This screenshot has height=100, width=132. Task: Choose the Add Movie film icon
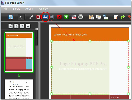coord(38,17)
